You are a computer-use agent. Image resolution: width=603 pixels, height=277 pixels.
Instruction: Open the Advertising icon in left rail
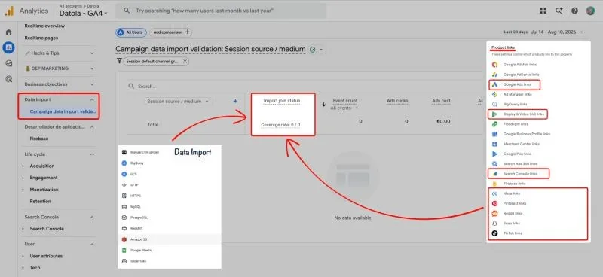8,79
